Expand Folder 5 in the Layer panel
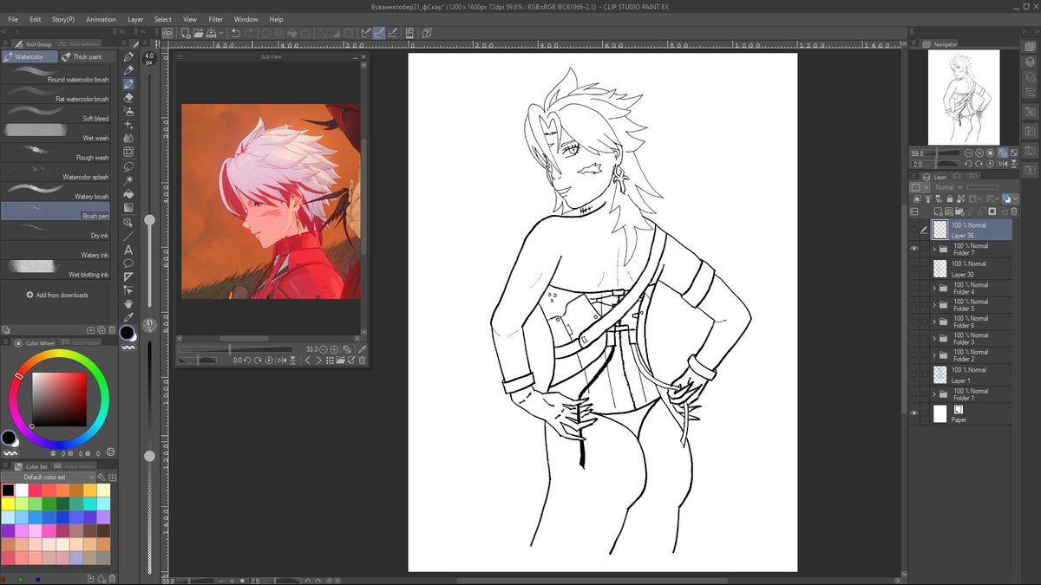The height and width of the screenshot is (585, 1041). (x=934, y=305)
